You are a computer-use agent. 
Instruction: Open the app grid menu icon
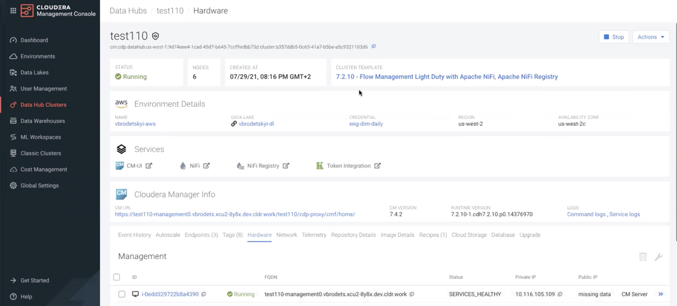pyautogui.click(x=13, y=10)
